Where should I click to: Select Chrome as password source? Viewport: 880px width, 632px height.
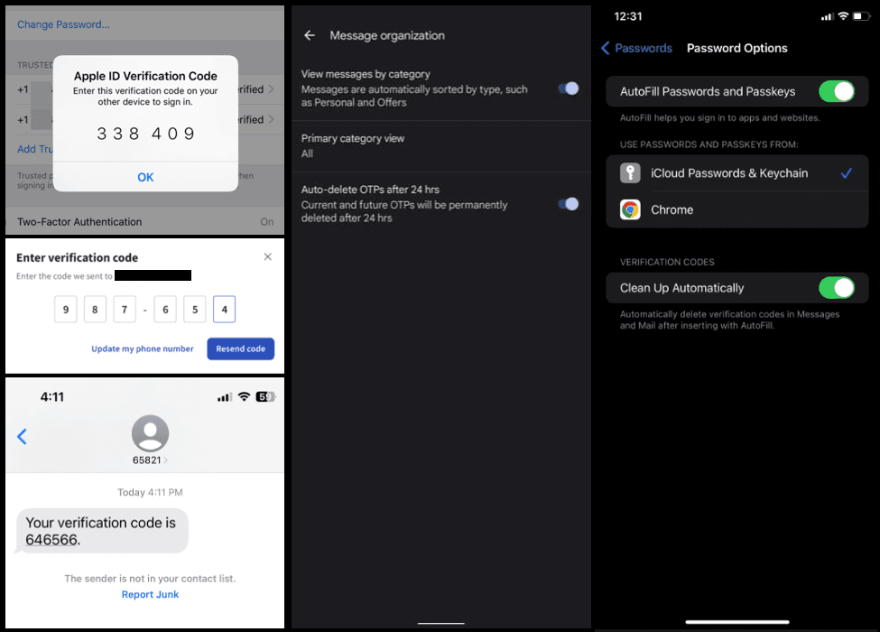click(736, 210)
